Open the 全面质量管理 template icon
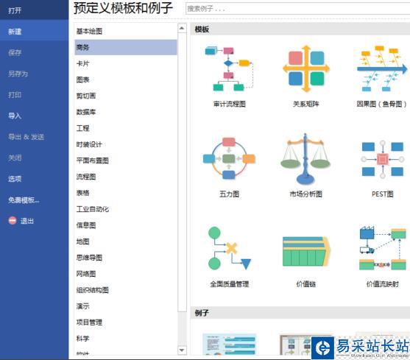 [x=230, y=249]
